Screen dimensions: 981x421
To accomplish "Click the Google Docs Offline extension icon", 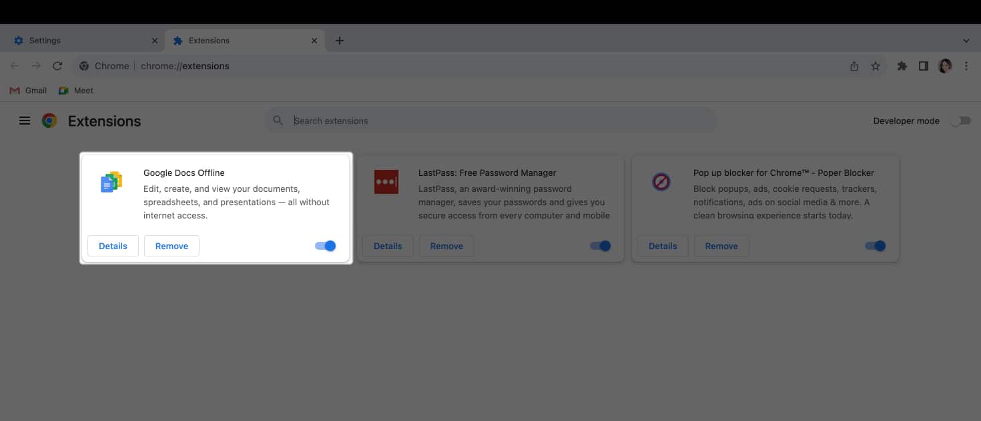I will click(111, 182).
